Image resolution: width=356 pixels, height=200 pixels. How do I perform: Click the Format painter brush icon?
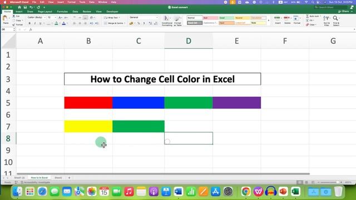(14, 24)
